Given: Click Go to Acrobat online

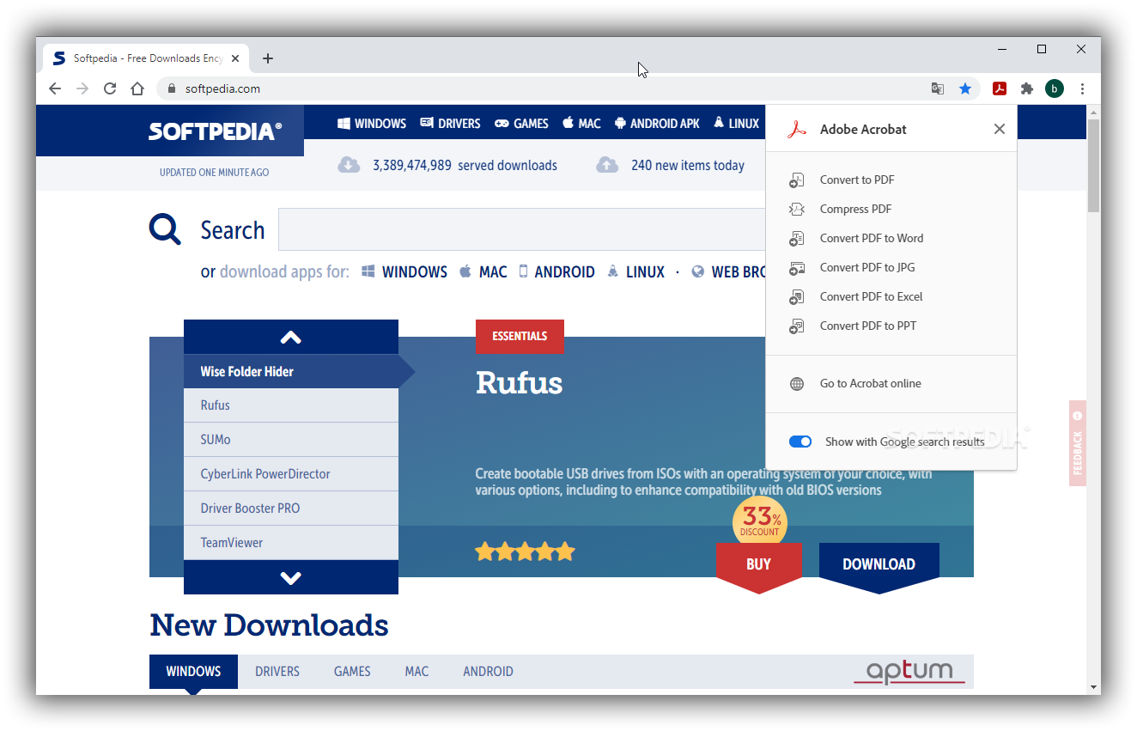Looking at the screenshot, I should 870,384.
